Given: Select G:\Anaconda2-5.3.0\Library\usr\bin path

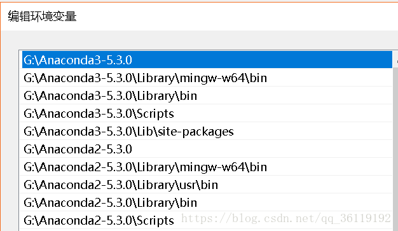Looking at the screenshot, I should pos(207,185).
